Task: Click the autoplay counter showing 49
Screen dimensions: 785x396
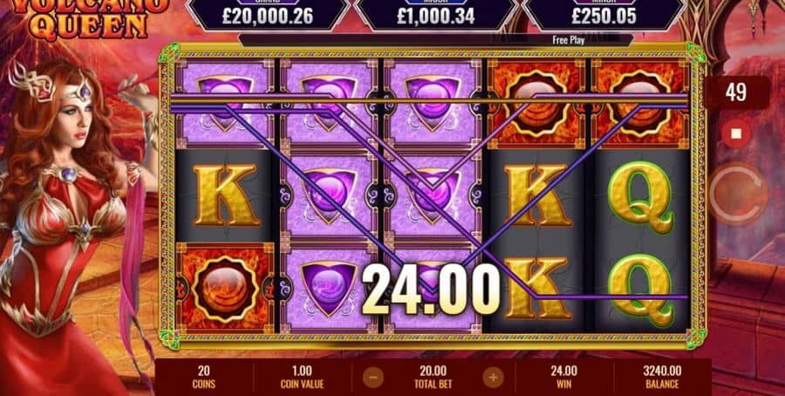Action: click(x=736, y=92)
